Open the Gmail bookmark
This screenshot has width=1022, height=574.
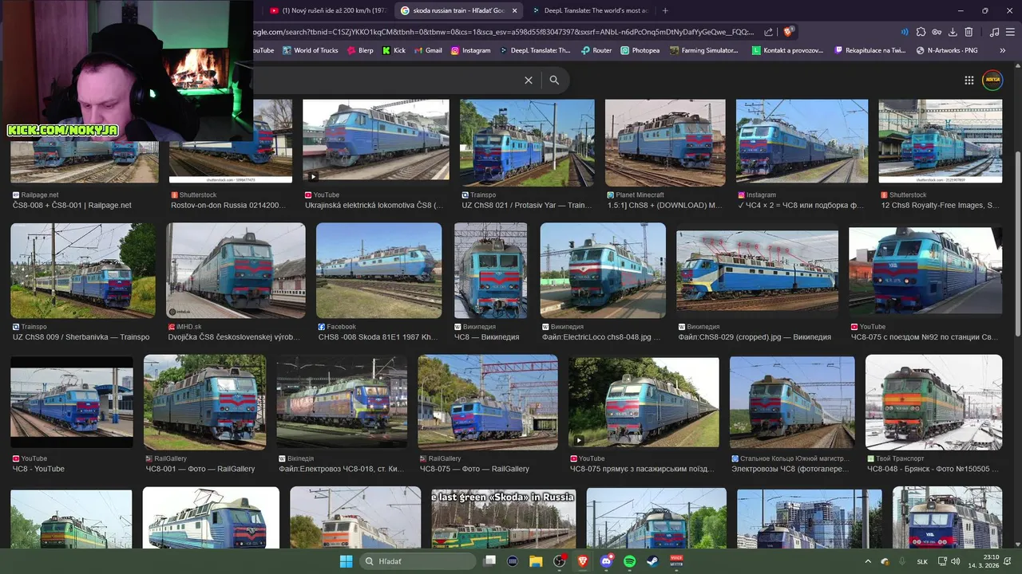(428, 50)
